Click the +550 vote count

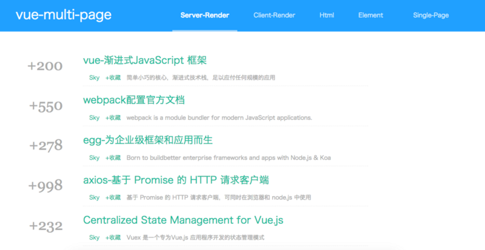[46, 106]
